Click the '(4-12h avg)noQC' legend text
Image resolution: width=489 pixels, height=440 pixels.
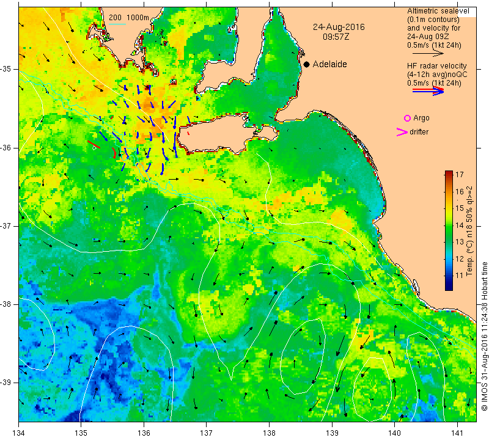coord(437,75)
